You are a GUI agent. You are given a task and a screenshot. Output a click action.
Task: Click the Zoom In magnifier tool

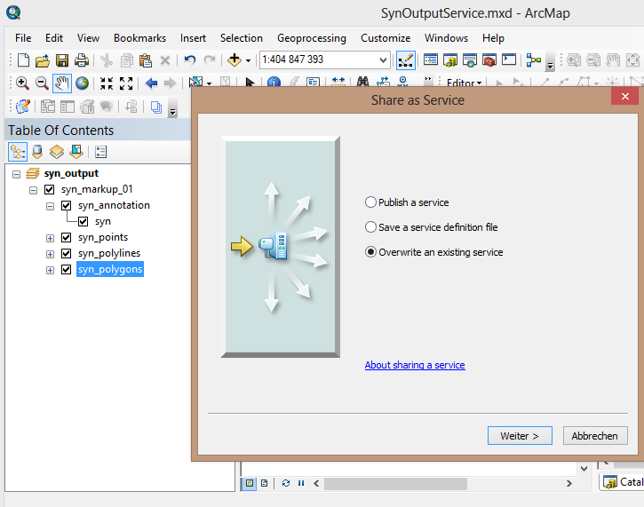coord(22,83)
